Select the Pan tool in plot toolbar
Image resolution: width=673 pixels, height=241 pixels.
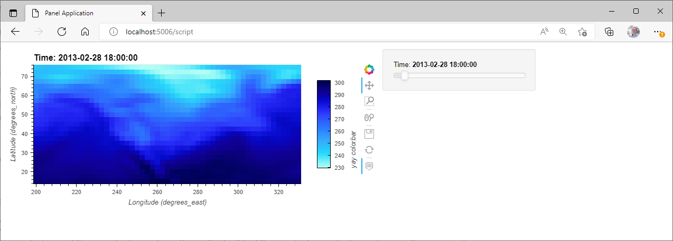pyautogui.click(x=369, y=85)
